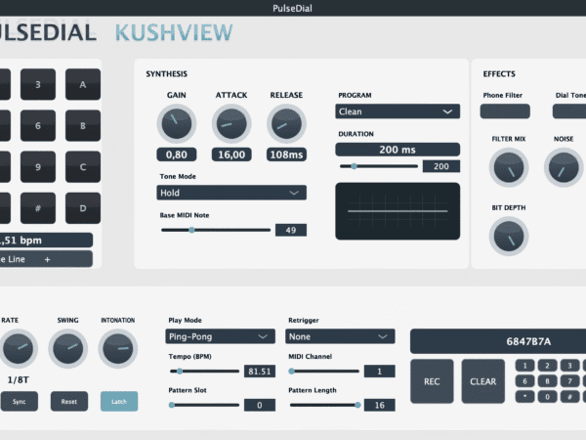586x440 pixels.
Task: Toggle the Phone Filter switch
Action: pos(505,111)
